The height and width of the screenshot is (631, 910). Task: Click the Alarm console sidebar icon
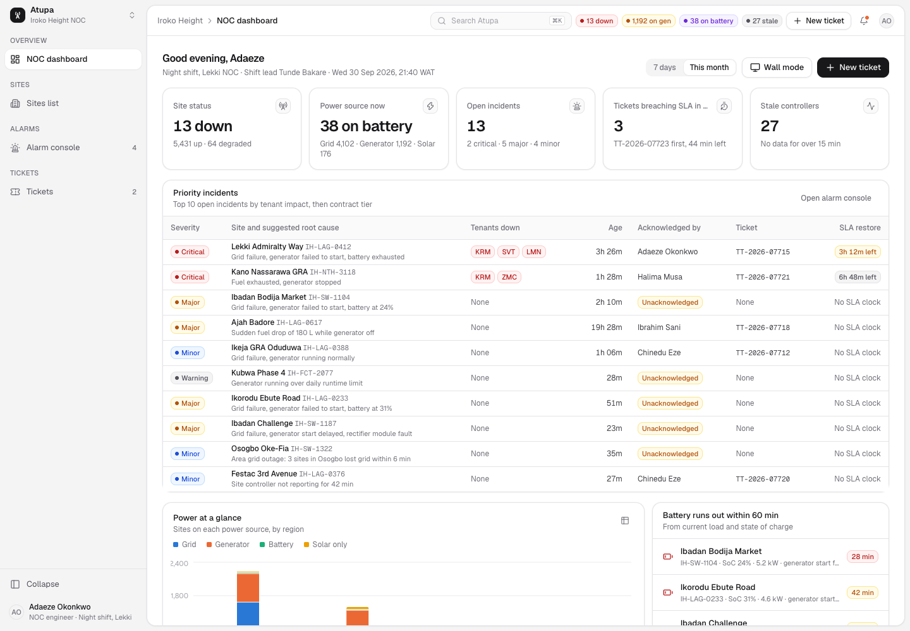(x=15, y=148)
